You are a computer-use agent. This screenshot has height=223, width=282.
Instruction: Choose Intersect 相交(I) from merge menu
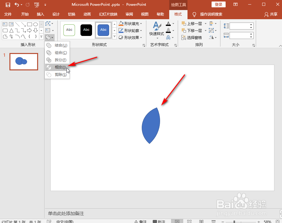(57, 67)
